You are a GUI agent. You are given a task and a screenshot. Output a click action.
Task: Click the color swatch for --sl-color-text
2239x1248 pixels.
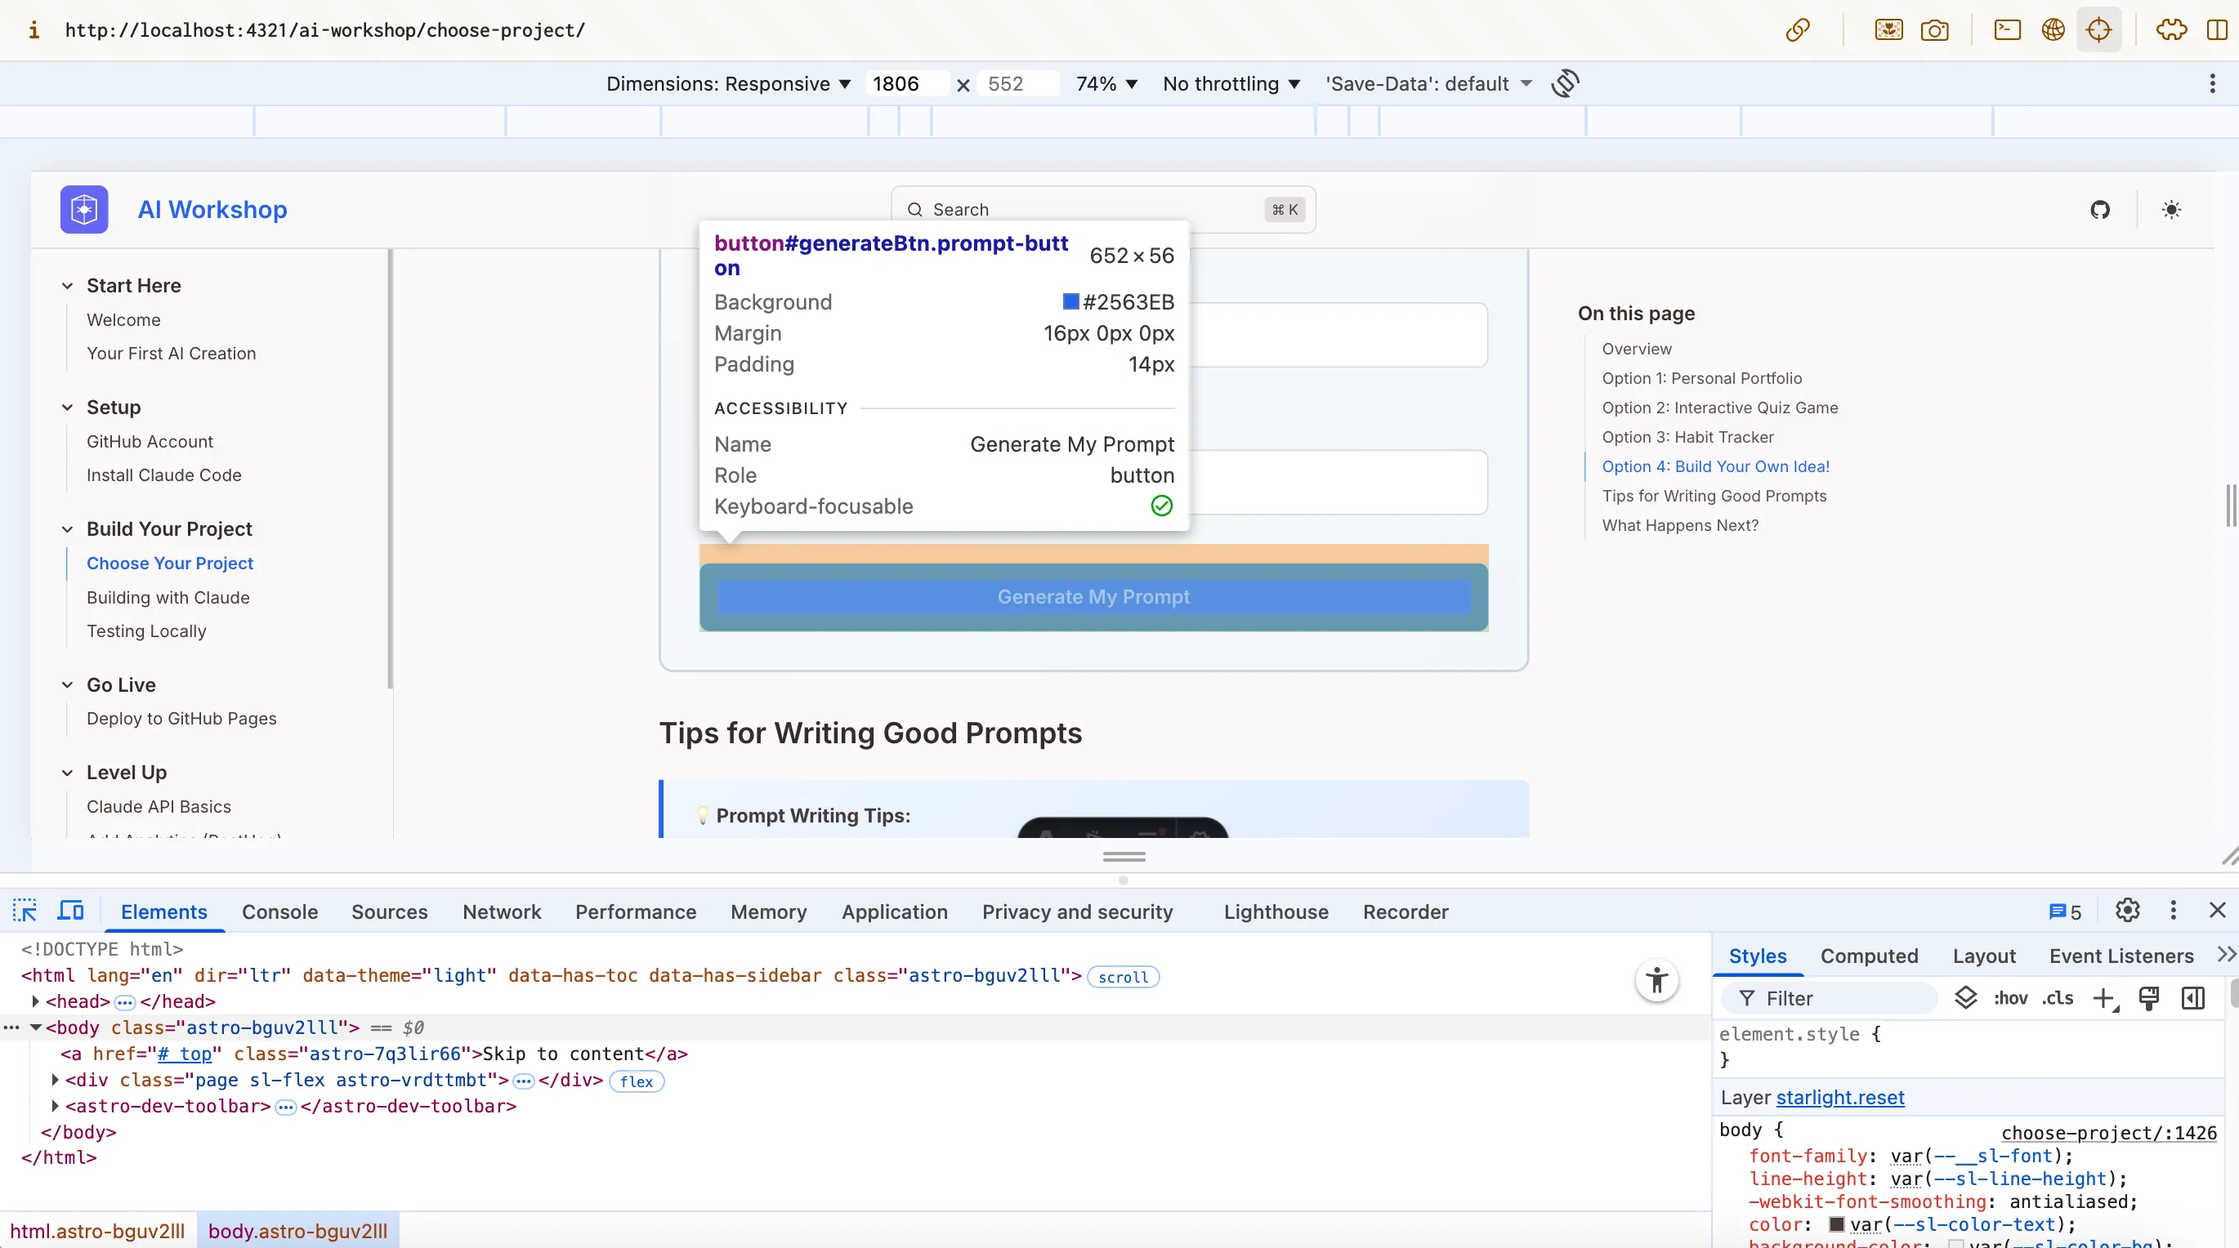click(x=1837, y=1223)
